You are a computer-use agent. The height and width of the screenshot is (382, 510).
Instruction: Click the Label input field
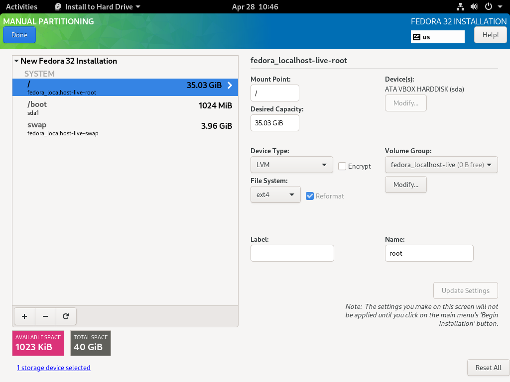[x=292, y=253]
